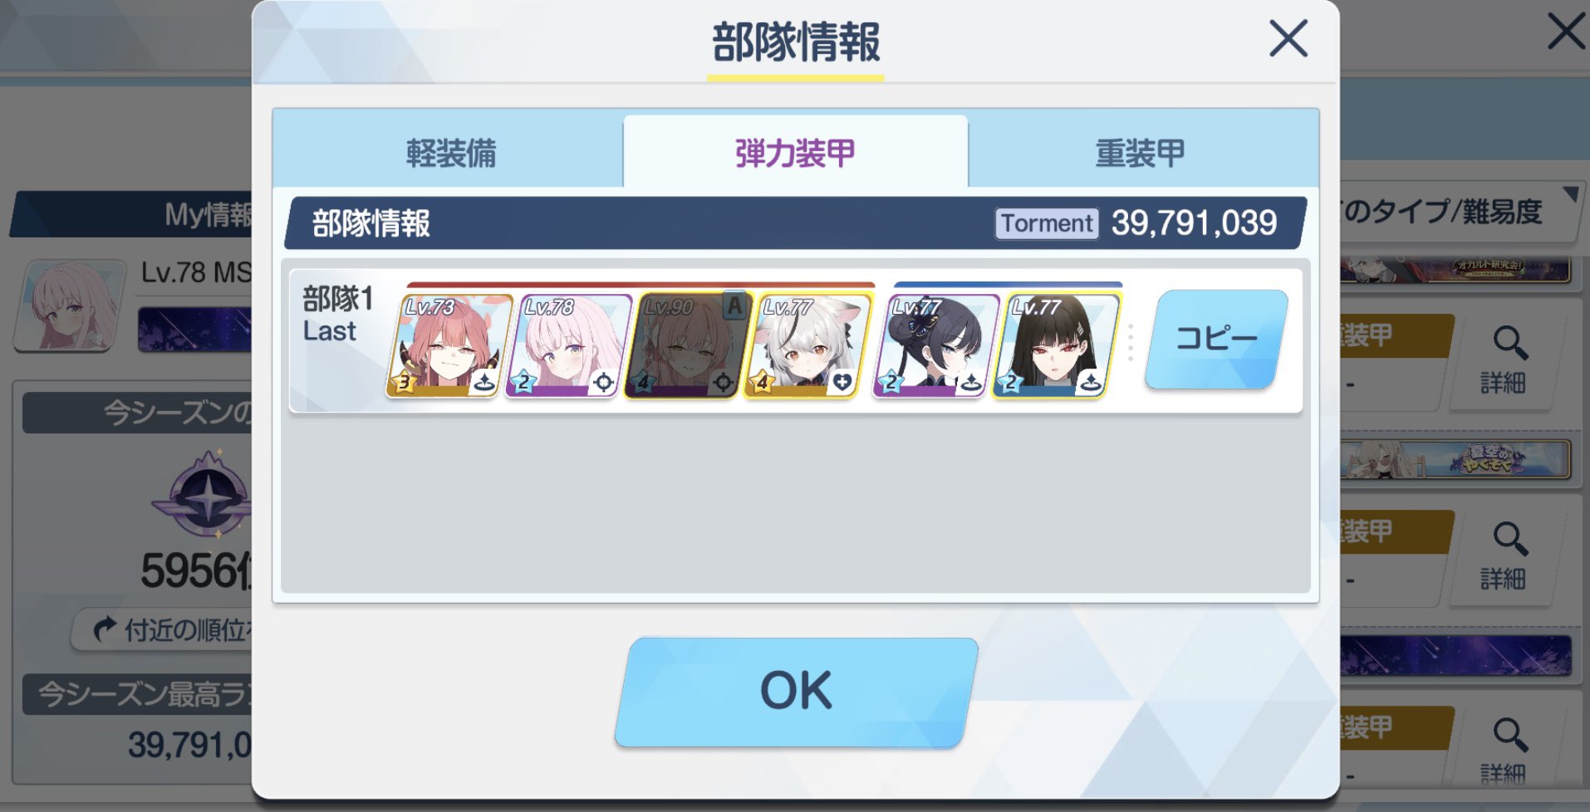This screenshot has height=812, width=1590.
Task: Close the 部隊情報 dialog
Action: pyautogui.click(x=1288, y=39)
